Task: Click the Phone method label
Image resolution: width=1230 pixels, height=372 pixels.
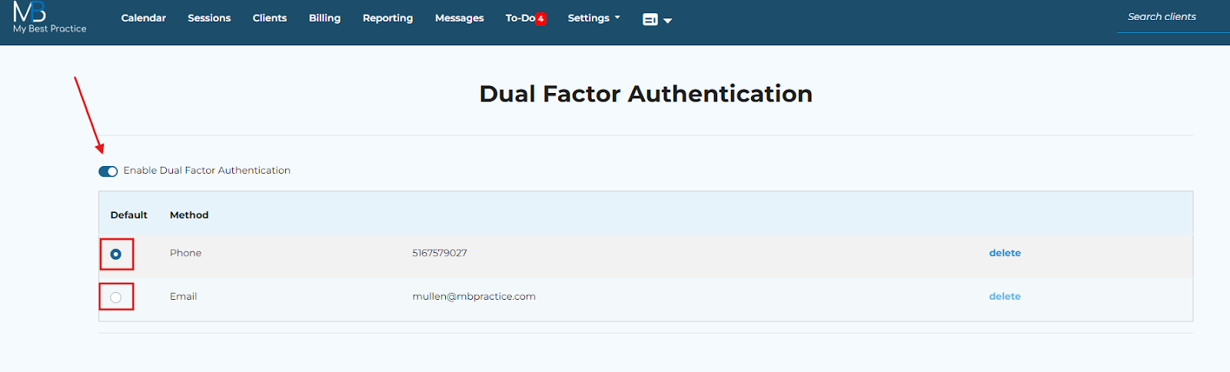Action: (185, 253)
